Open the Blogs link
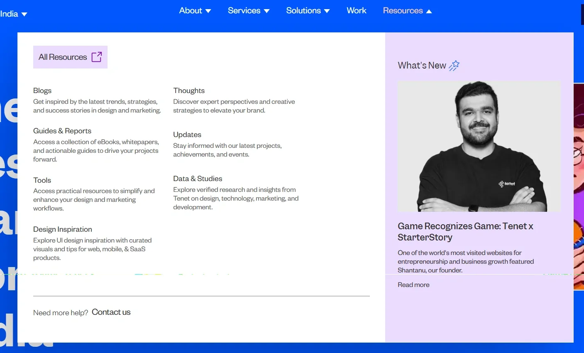Viewport: 584px width, 353px height. (x=42, y=91)
